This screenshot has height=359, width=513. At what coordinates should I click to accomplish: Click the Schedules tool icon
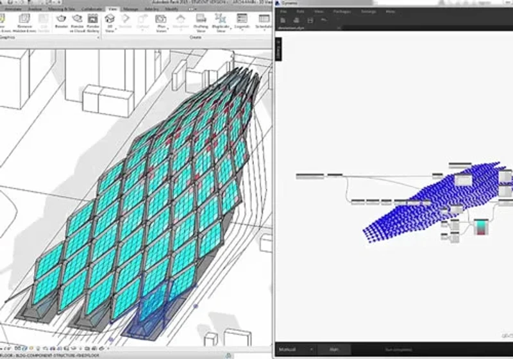[x=264, y=19]
